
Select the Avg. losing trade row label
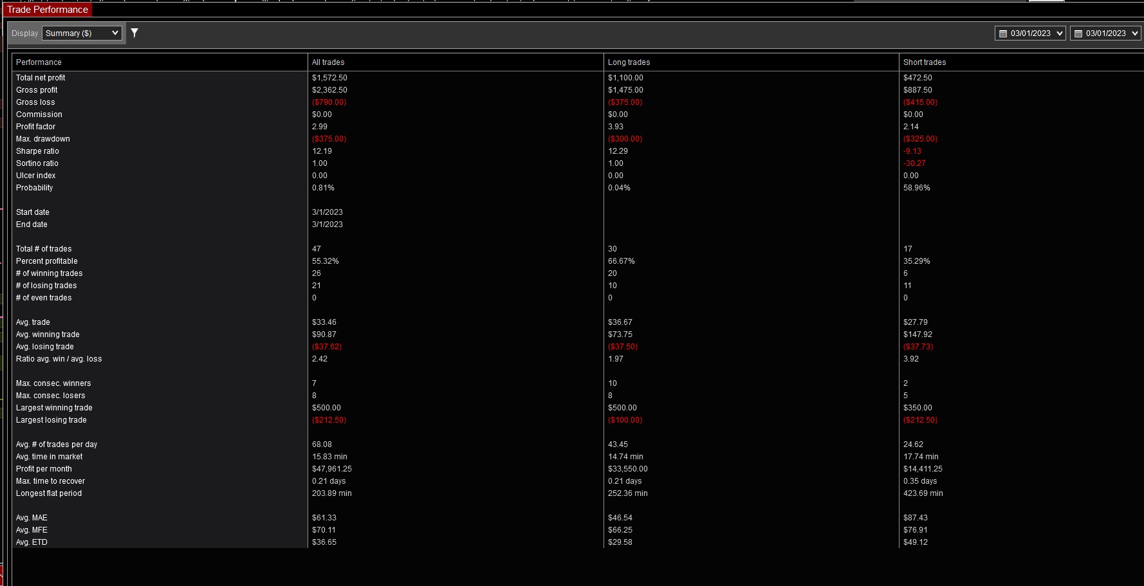[45, 347]
